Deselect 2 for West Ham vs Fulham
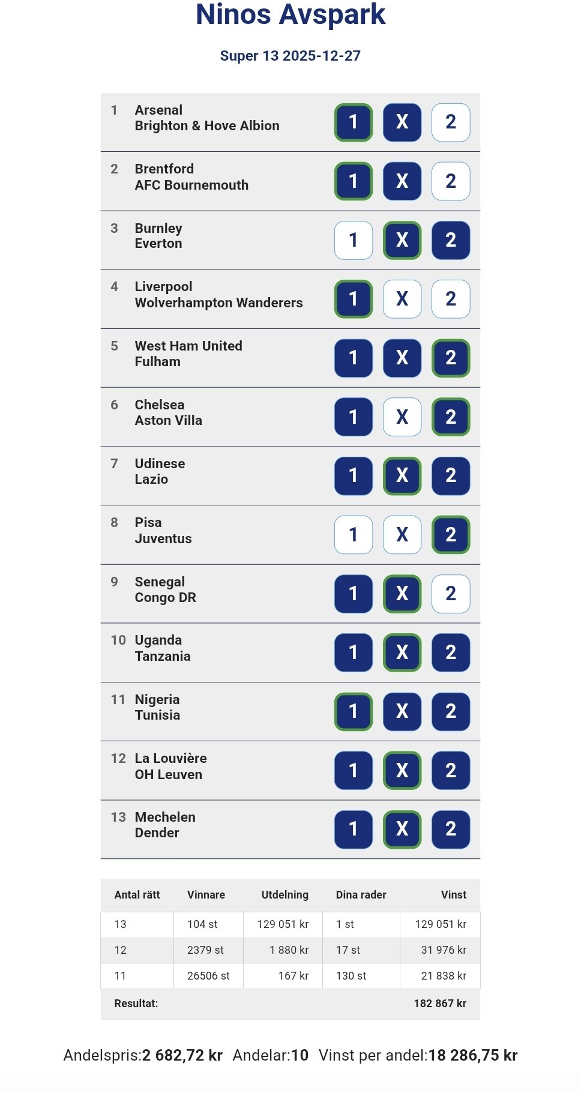The image size is (581, 1093). point(450,358)
